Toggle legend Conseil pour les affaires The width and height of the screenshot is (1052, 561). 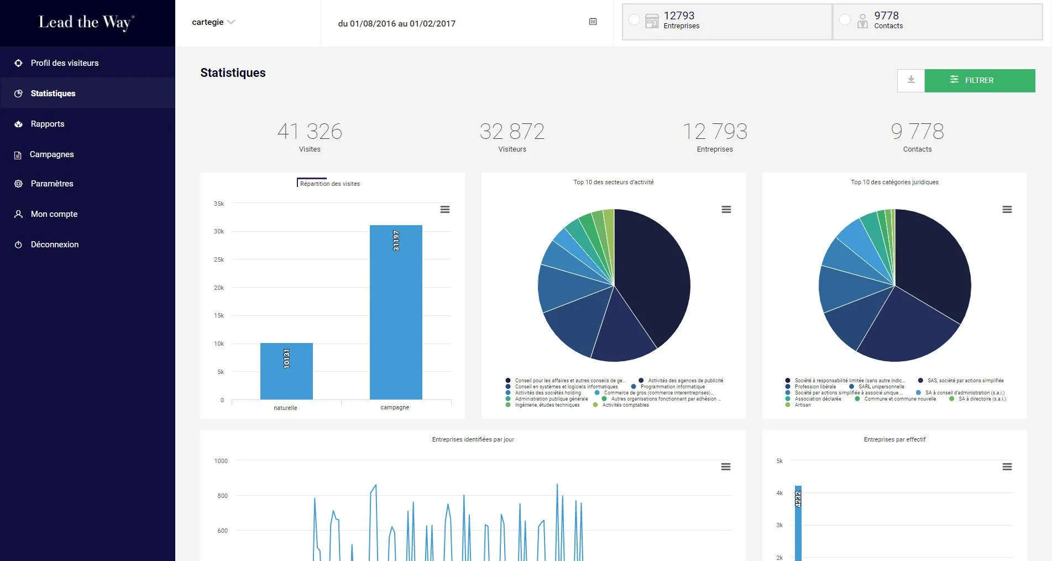(x=566, y=381)
